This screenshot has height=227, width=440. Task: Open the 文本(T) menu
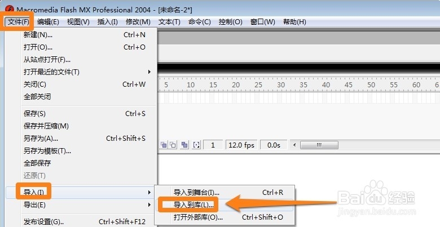point(169,22)
